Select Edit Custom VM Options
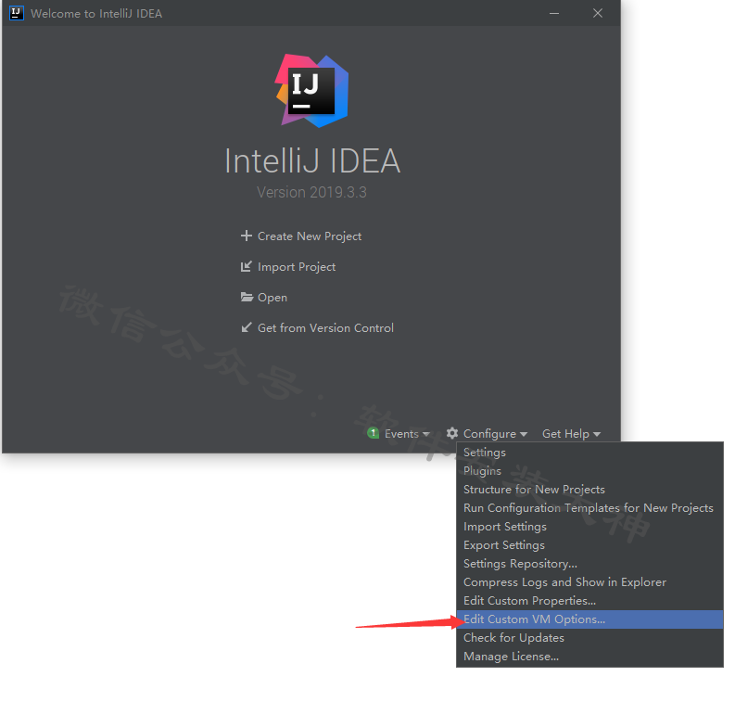This screenshot has width=735, height=702. point(589,619)
